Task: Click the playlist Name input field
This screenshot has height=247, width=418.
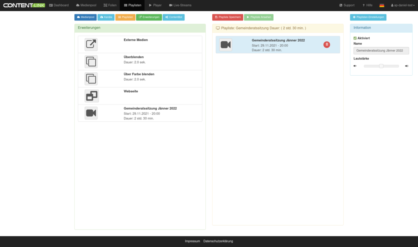Action: coord(381,51)
